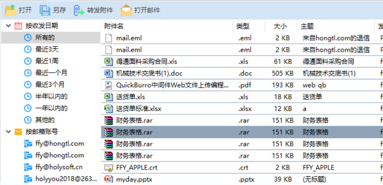The image size is (383, 185).
Task: Click the 打开邮件 envelope icon
Action: click(x=126, y=11)
